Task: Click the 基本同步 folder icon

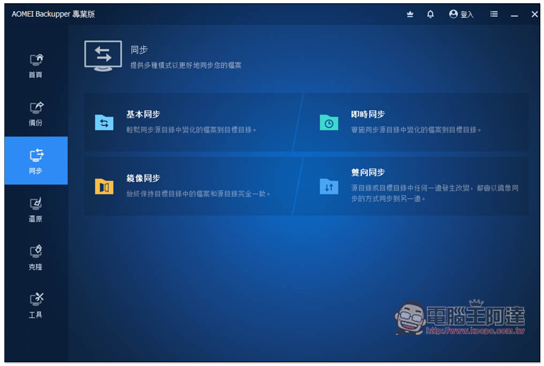Action: coord(104,122)
